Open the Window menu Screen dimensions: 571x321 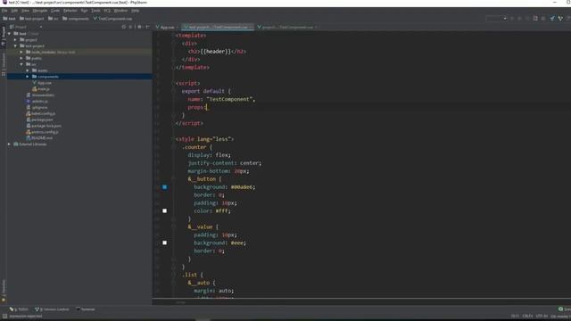pyautogui.click(x=120, y=11)
